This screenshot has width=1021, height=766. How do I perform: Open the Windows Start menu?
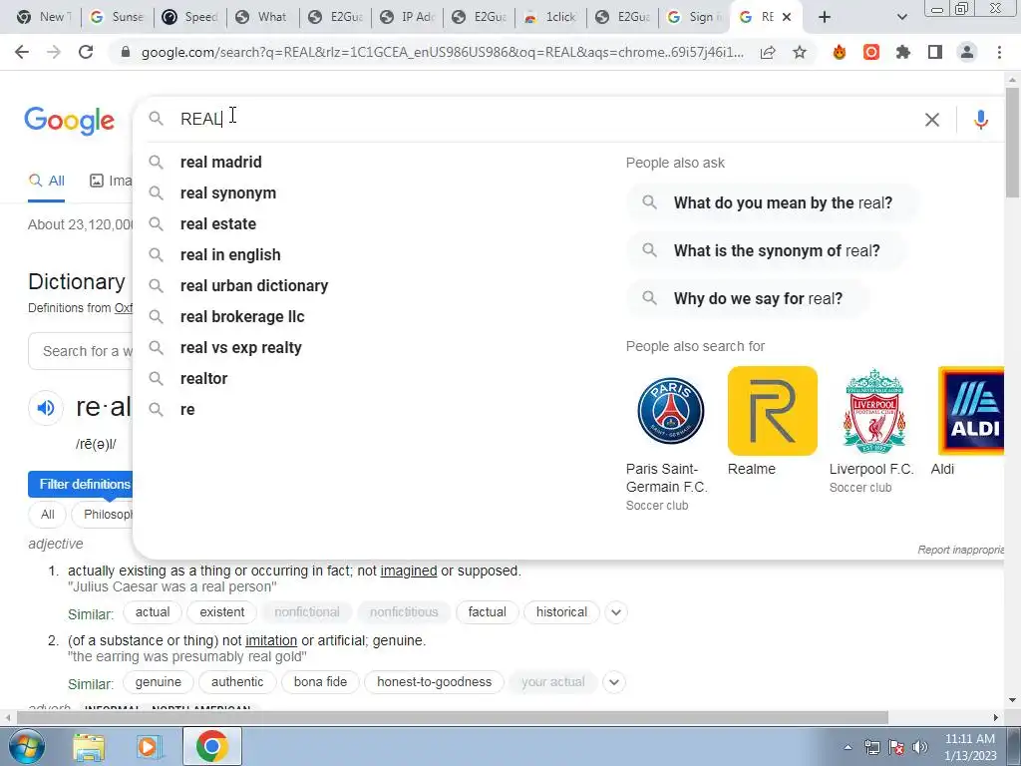pyautogui.click(x=25, y=746)
